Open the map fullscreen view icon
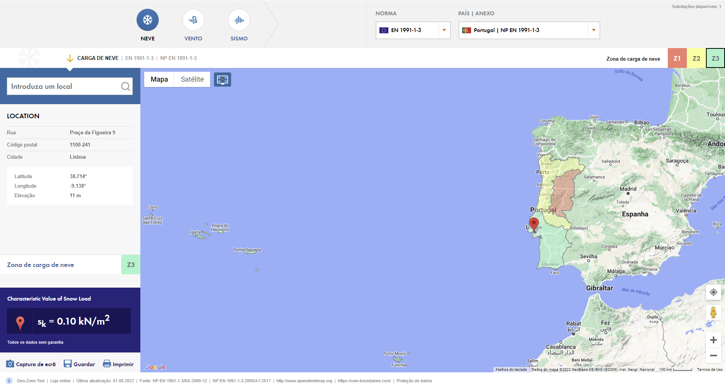Viewport: 725px width, 391px height. click(222, 79)
